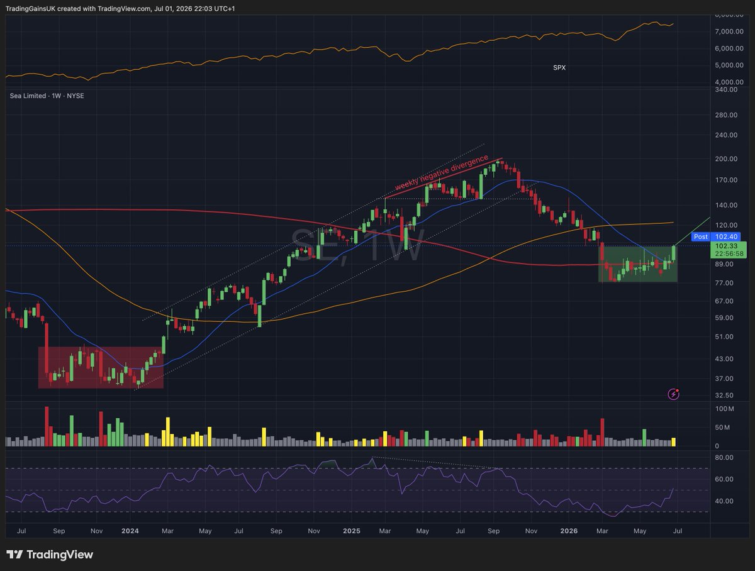Click the 140.00 price axis label
755x571 pixels.
pyautogui.click(x=726, y=205)
